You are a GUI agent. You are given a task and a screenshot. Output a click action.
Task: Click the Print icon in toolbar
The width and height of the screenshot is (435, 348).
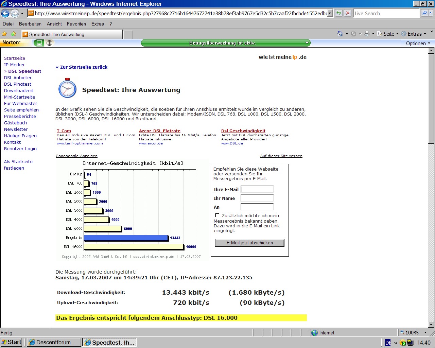point(366,34)
